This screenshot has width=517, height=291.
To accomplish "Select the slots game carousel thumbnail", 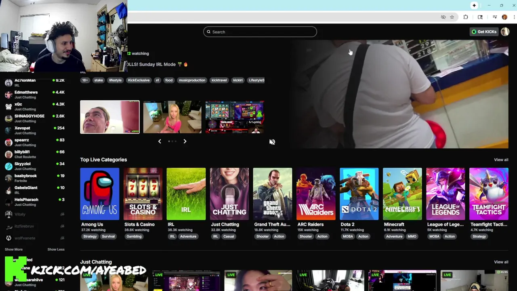I will click(x=235, y=117).
